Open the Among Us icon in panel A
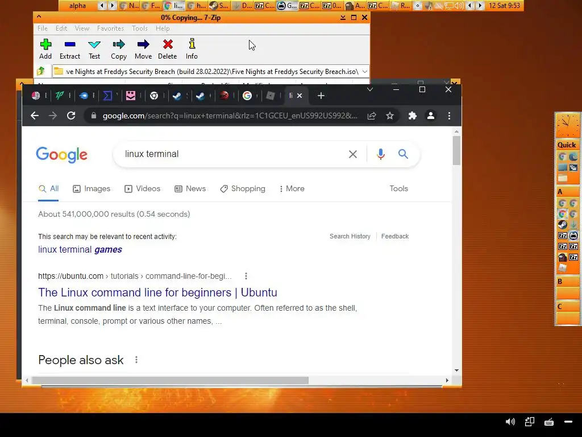 [x=562, y=257]
